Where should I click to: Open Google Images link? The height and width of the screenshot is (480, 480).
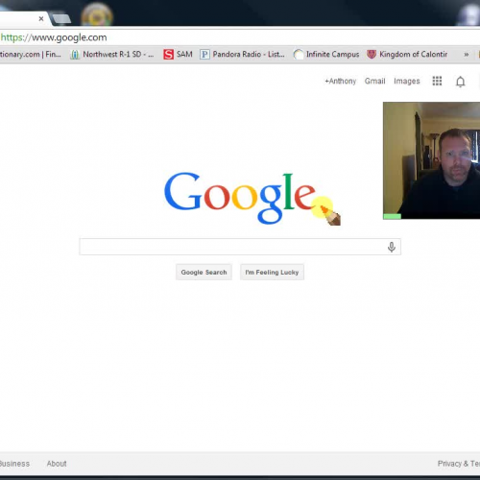click(x=407, y=82)
